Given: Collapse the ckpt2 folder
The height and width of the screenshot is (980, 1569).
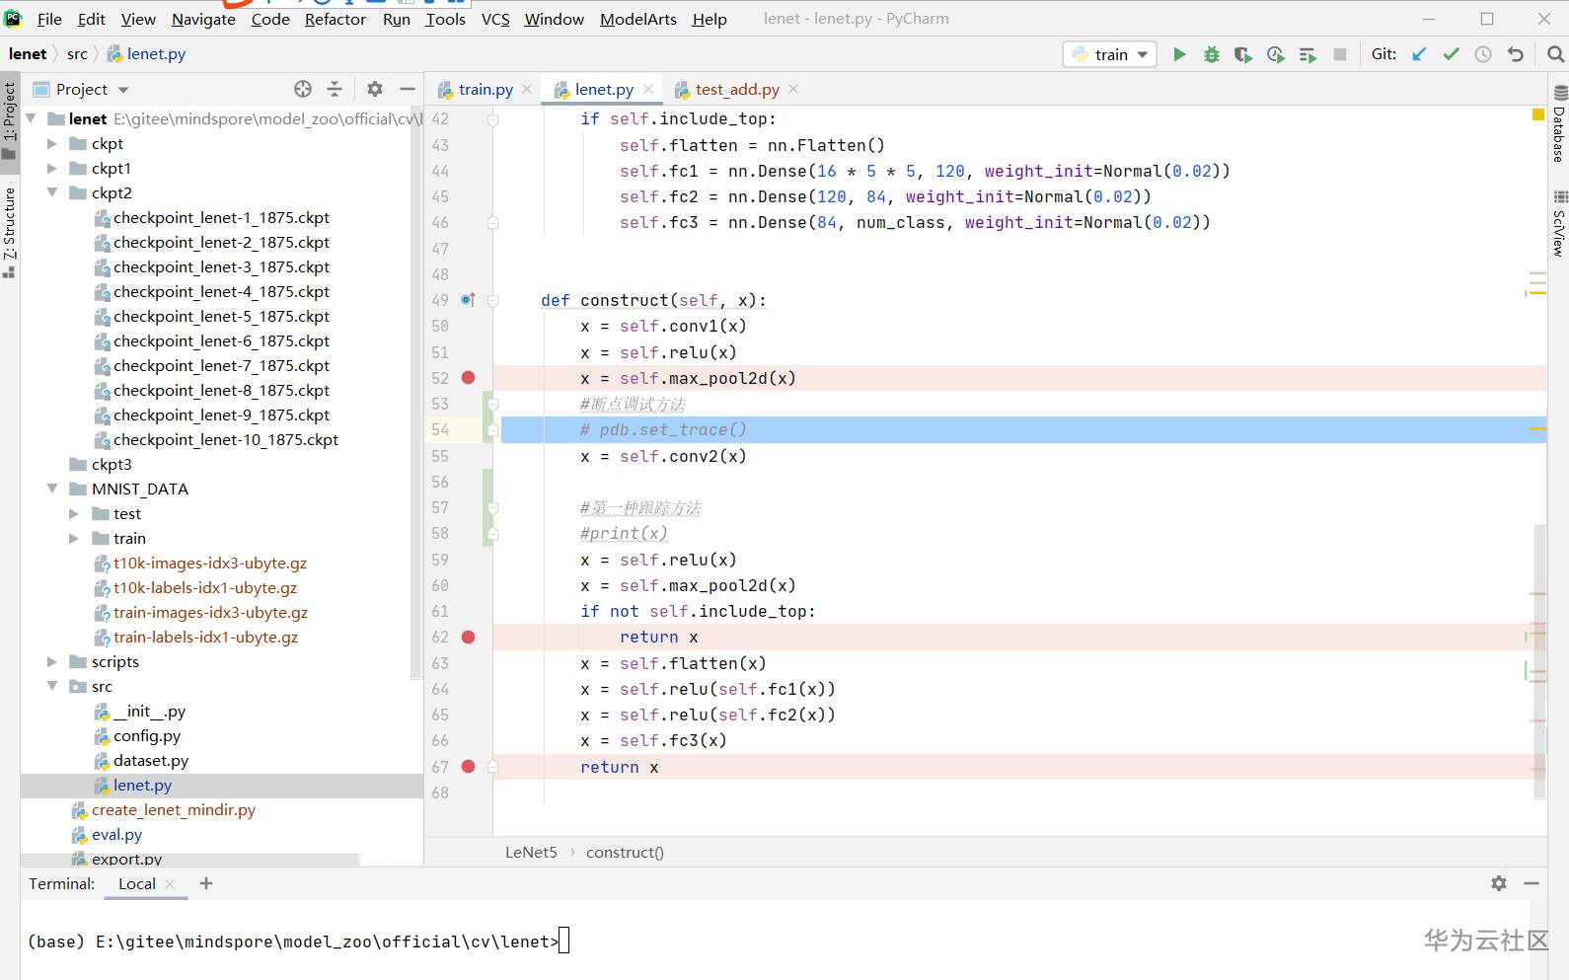Looking at the screenshot, I should click(52, 193).
